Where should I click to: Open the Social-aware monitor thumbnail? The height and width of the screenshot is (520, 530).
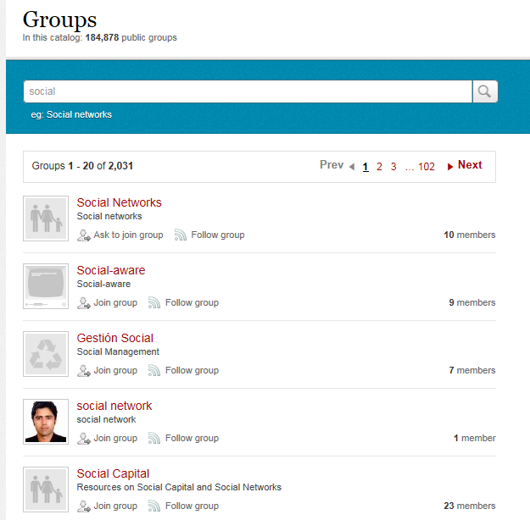click(x=46, y=286)
